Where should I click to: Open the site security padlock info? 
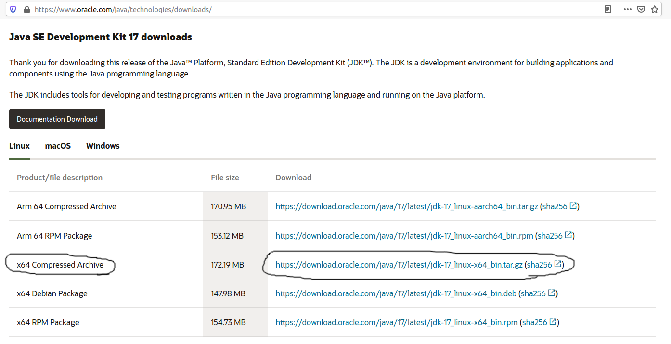pos(26,9)
